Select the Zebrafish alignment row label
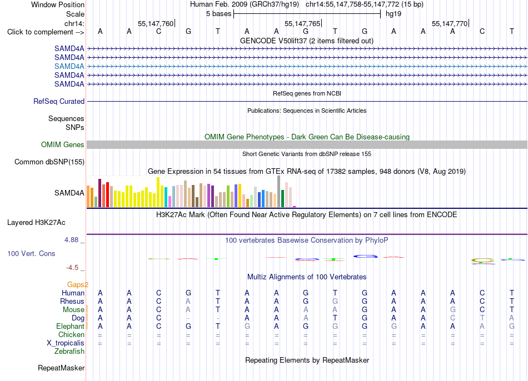528x381 pixels. (x=69, y=351)
